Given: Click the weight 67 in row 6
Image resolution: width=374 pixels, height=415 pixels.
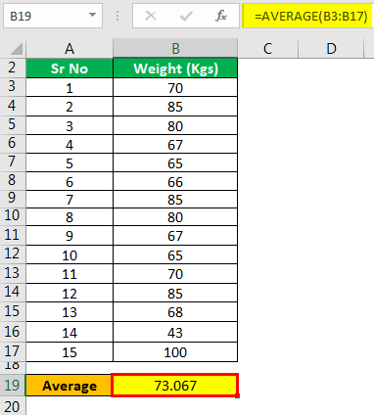Looking at the screenshot, I should click(175, 144).
